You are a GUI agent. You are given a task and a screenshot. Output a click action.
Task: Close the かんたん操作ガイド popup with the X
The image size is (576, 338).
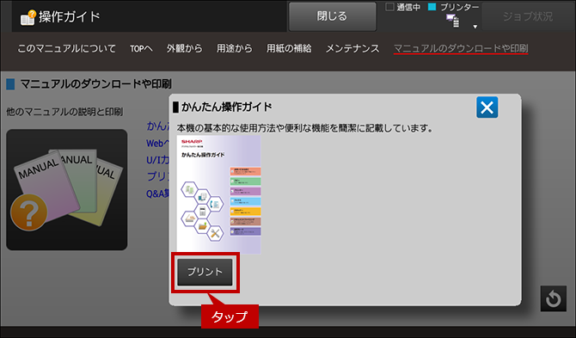click(x=487, y=108)
